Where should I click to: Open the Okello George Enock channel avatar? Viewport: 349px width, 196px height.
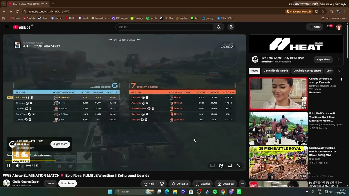click(x=7, y=183)
